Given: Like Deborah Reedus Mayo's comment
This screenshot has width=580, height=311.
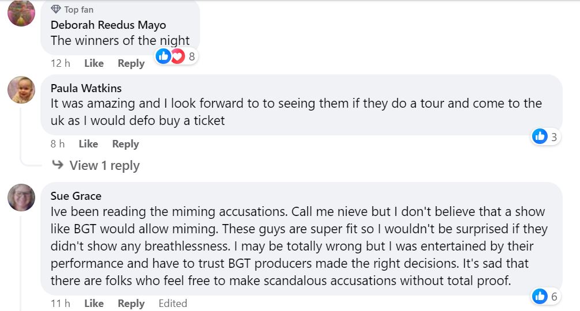Looking at the screenshot, I should point(94,63).
